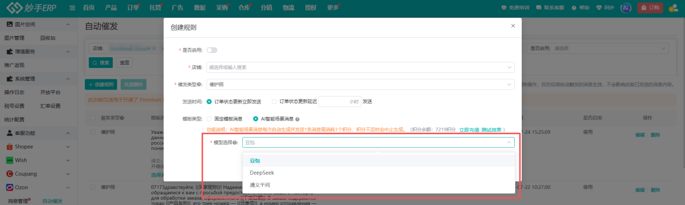This screenshot has width=685, height=205.
Task: Open 帮助 in the top bar
Action: pyautogui.click(x=581, y=8)
